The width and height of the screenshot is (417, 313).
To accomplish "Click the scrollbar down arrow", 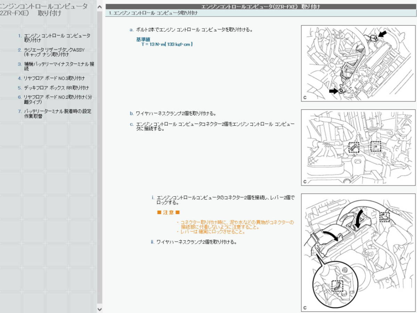I will [99, 309].
